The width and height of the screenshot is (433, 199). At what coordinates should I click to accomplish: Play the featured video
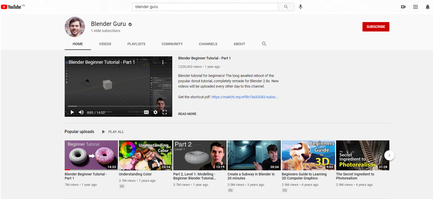tap(72, 112)
